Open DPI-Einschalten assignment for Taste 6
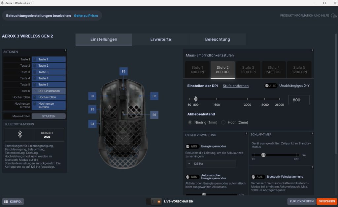Viewport: 338px width, 207px height. click(x=49, y=91)
